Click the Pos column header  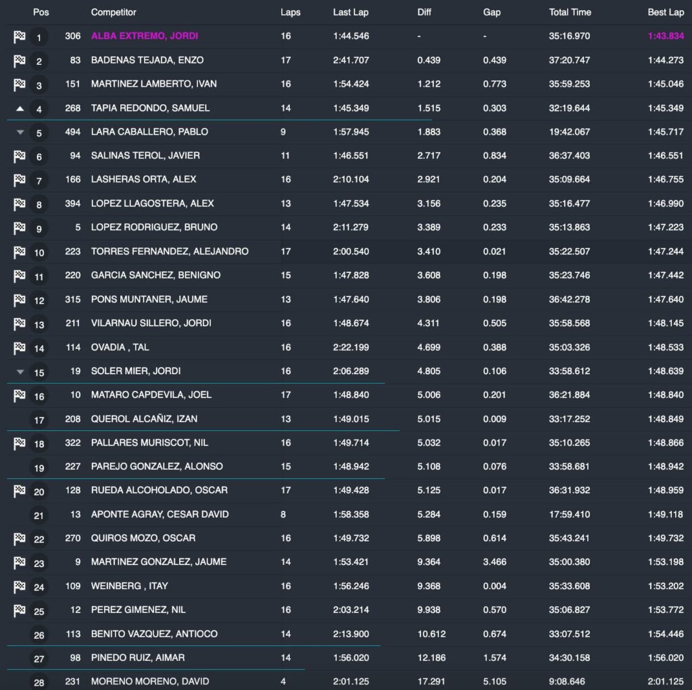click(41, 12)
